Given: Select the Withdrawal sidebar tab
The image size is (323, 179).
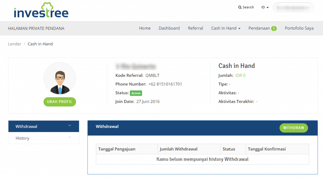Looking at the screenshot, I should pyautogui.click(x=44, y=126).
